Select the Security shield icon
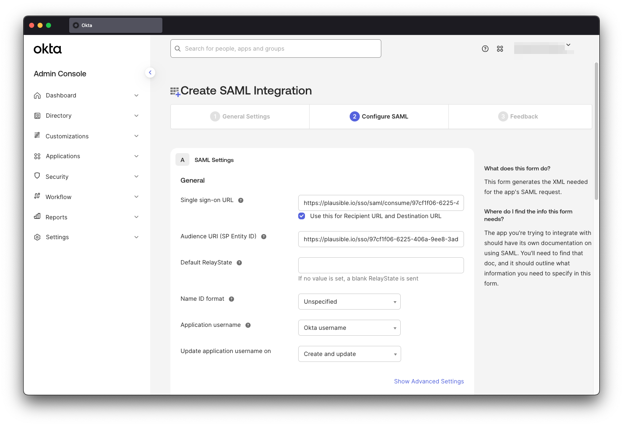This screenshot has width=623, height=426. [37, 176]
